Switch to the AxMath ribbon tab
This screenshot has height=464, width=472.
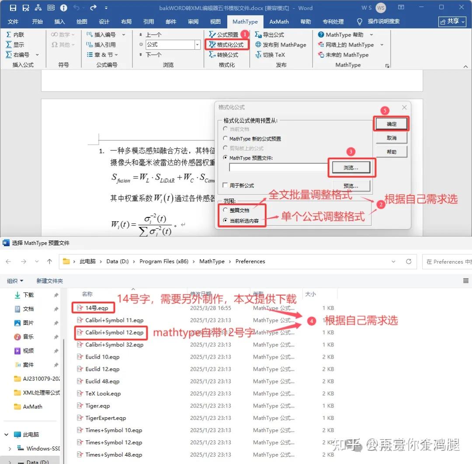(279, 21)
